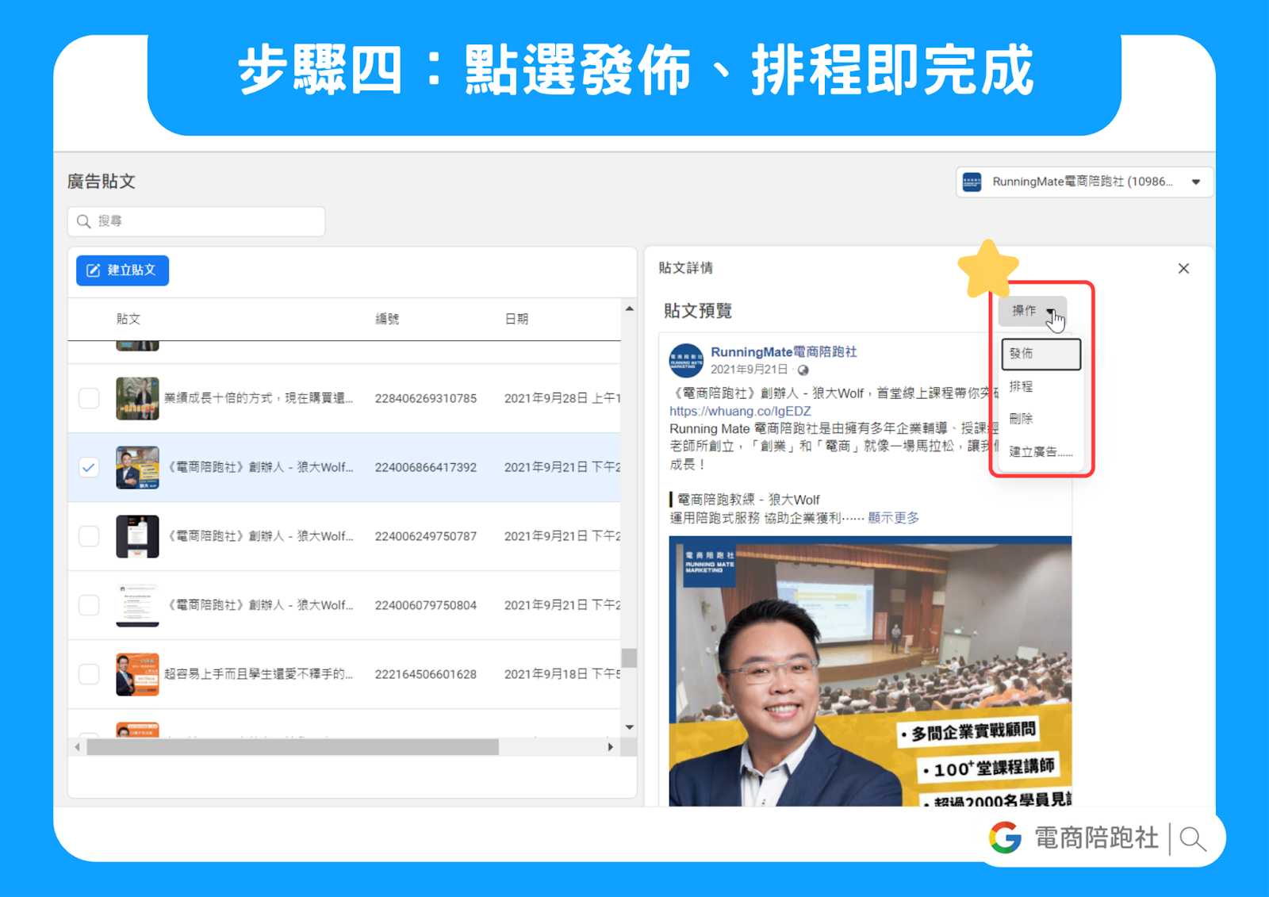Image resolution: width=1269 pixels, height=897 pixels.
Task: Select 刪除 from the actions menu
Action: (1041, 418)
